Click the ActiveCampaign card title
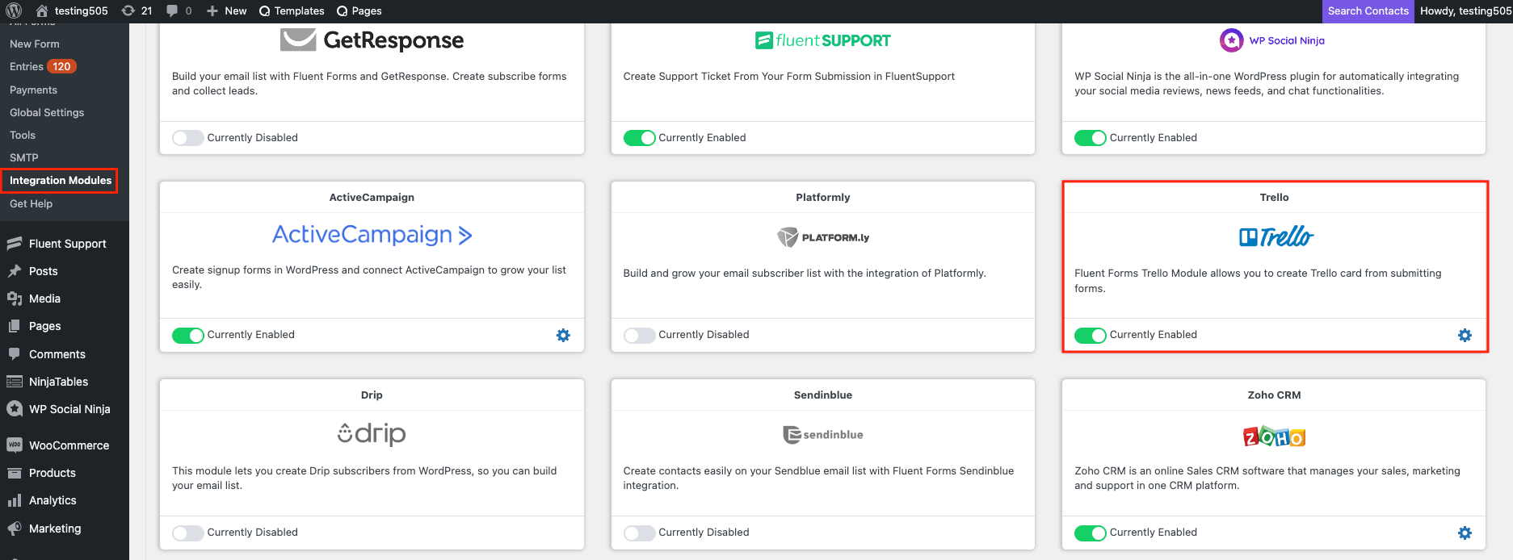 (372, 197)
